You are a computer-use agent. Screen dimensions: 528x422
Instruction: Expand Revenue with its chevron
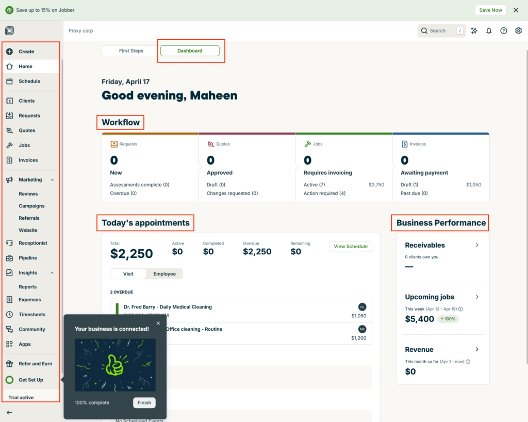(477, 349)
